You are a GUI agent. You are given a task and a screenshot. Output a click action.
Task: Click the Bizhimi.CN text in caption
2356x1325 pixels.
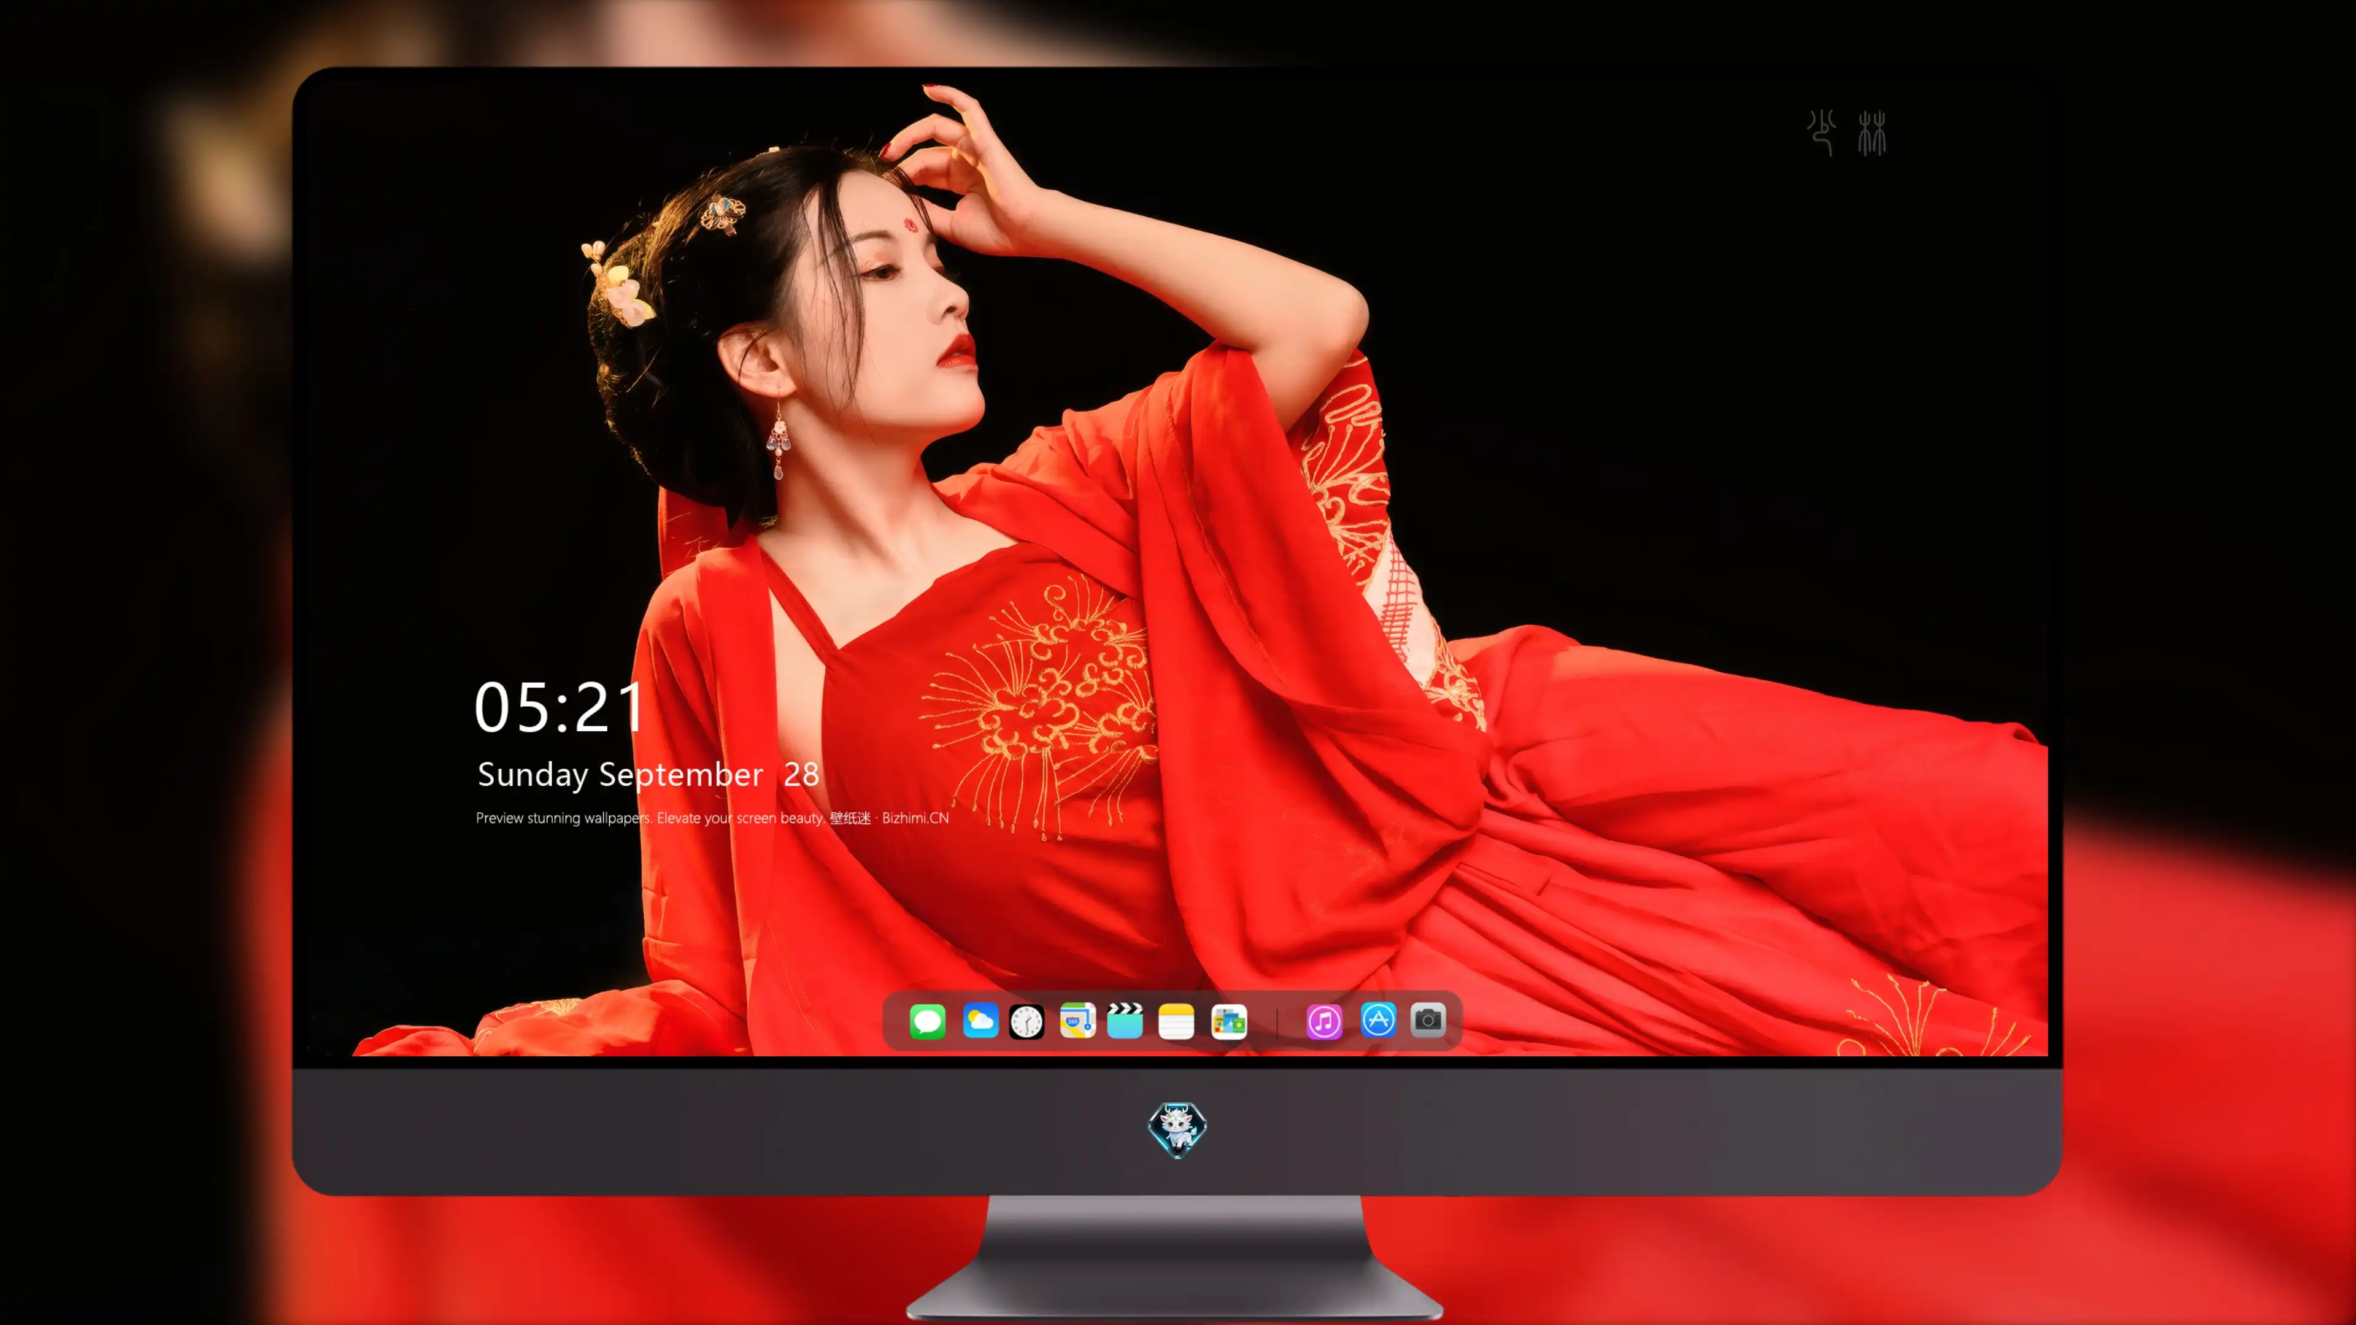coord(915,818)
